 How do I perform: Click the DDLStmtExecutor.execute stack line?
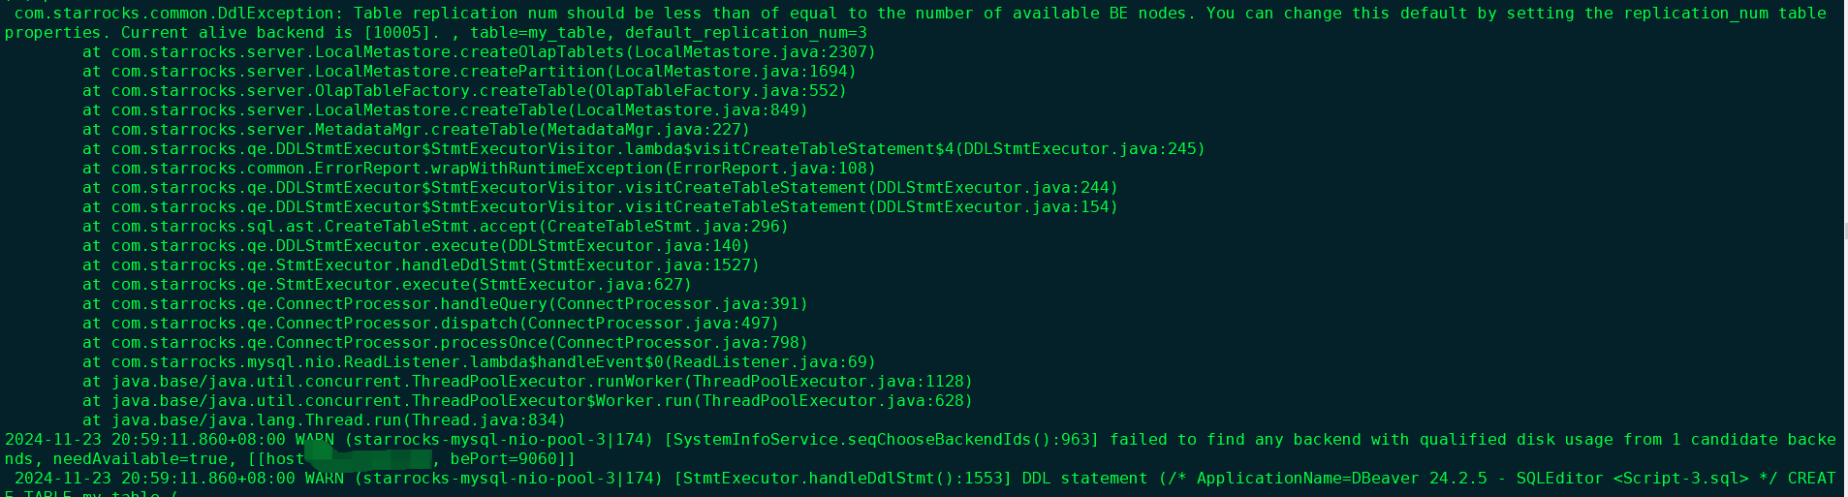click(x=416, y=246)
